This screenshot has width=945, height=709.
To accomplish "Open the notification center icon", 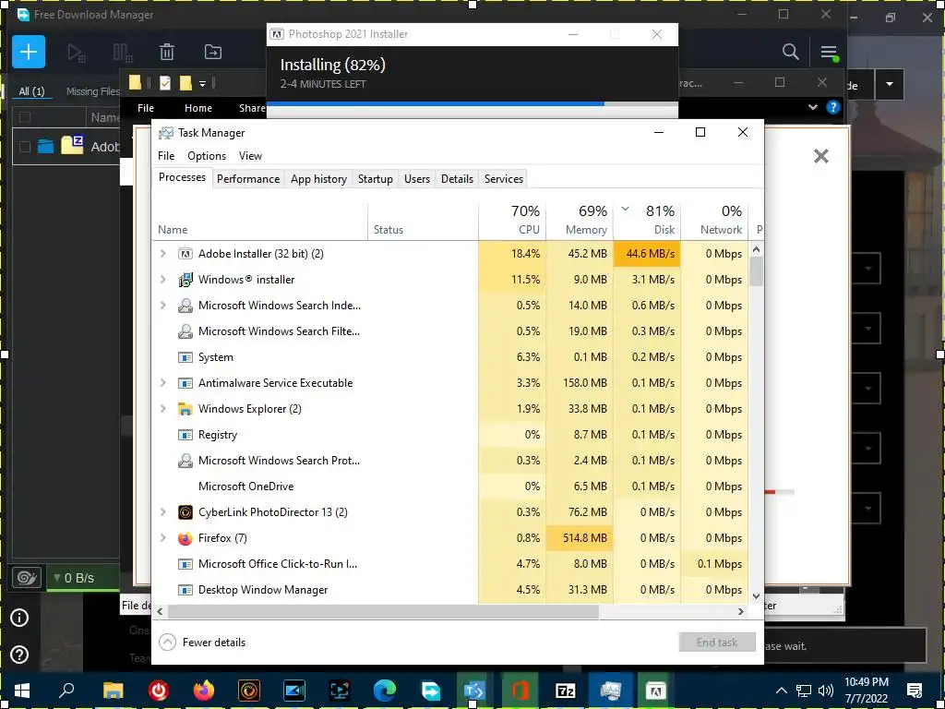I will (915, 691).
